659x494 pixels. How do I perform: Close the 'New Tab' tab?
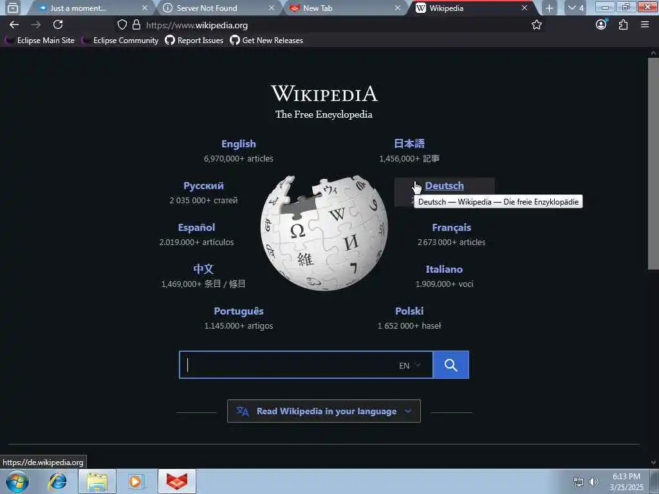point(398,8)
